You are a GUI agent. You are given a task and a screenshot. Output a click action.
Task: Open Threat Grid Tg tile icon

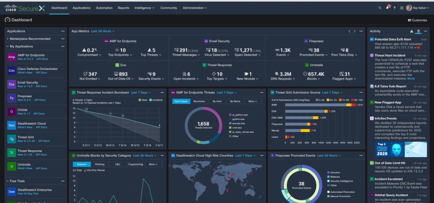(x=11, y=139)
